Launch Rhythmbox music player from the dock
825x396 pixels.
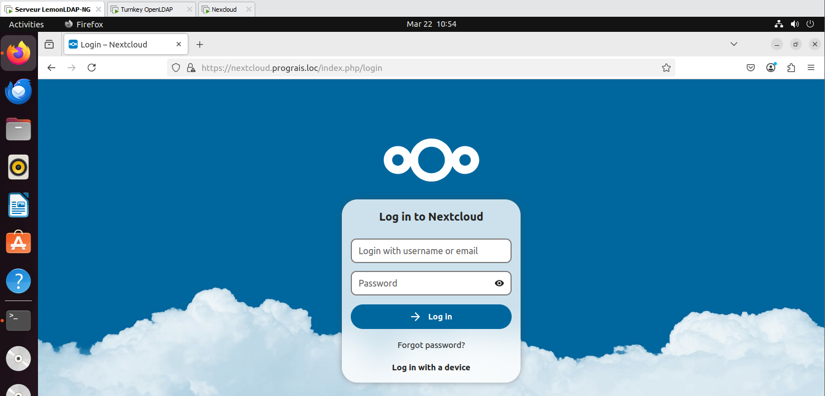(x=18, y=167)
